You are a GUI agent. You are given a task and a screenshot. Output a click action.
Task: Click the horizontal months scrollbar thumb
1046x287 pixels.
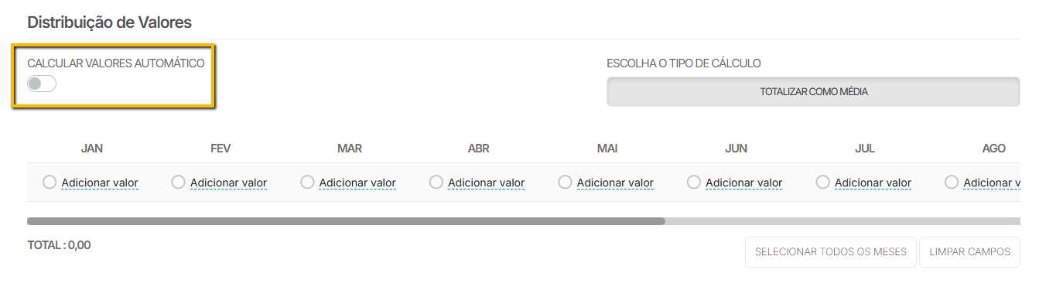click(346, 221)
